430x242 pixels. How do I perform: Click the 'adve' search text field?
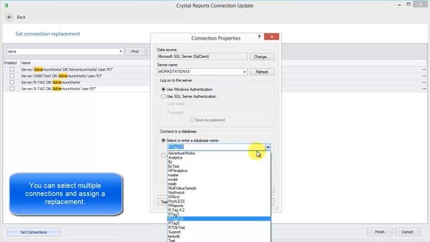click(x=62, y=51)
